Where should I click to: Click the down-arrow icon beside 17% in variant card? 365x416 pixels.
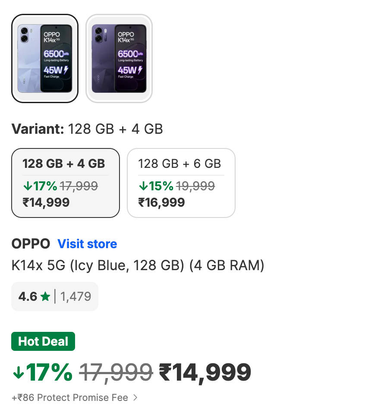click(x=27, y=186)
